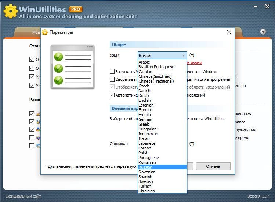Close the Параметры dialog

pyautogui.click(x=229, y=32)
